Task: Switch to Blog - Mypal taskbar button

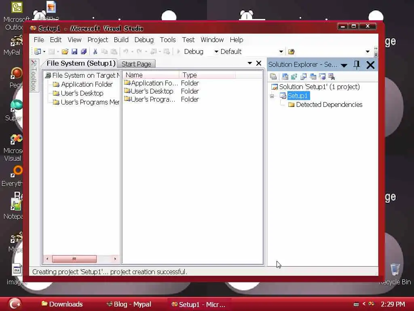Action: 129,304
